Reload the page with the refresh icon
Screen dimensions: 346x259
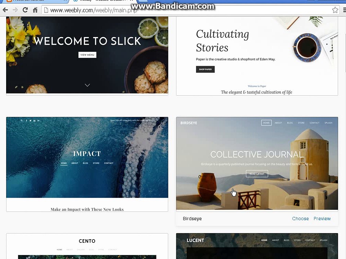click(25, 10)
